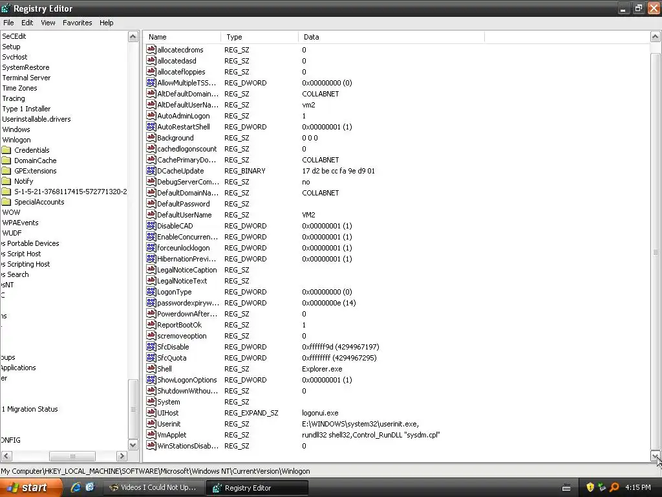This screenshot has height=497, width=662.
Task: Click the magnifier tray icon
Action: [x=614, y=487]
